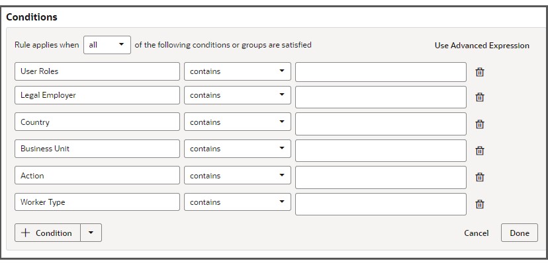Image resolution: width=548 pixels, height=265 pixels.
Task: Open operator dropdown for Legal Employer
Action: coord(237,95)
